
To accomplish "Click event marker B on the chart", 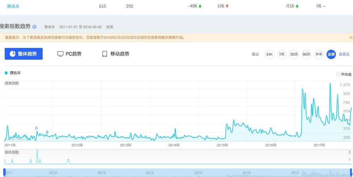I will pyautogui.click(x=47, y=132).
